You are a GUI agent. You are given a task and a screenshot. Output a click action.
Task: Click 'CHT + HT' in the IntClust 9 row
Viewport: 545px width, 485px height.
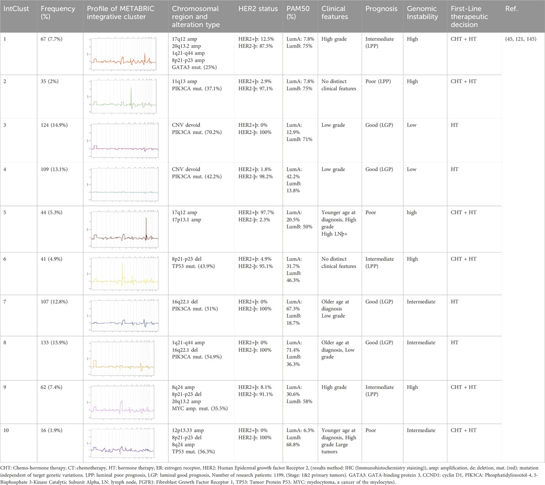click(x=463, y=387)
